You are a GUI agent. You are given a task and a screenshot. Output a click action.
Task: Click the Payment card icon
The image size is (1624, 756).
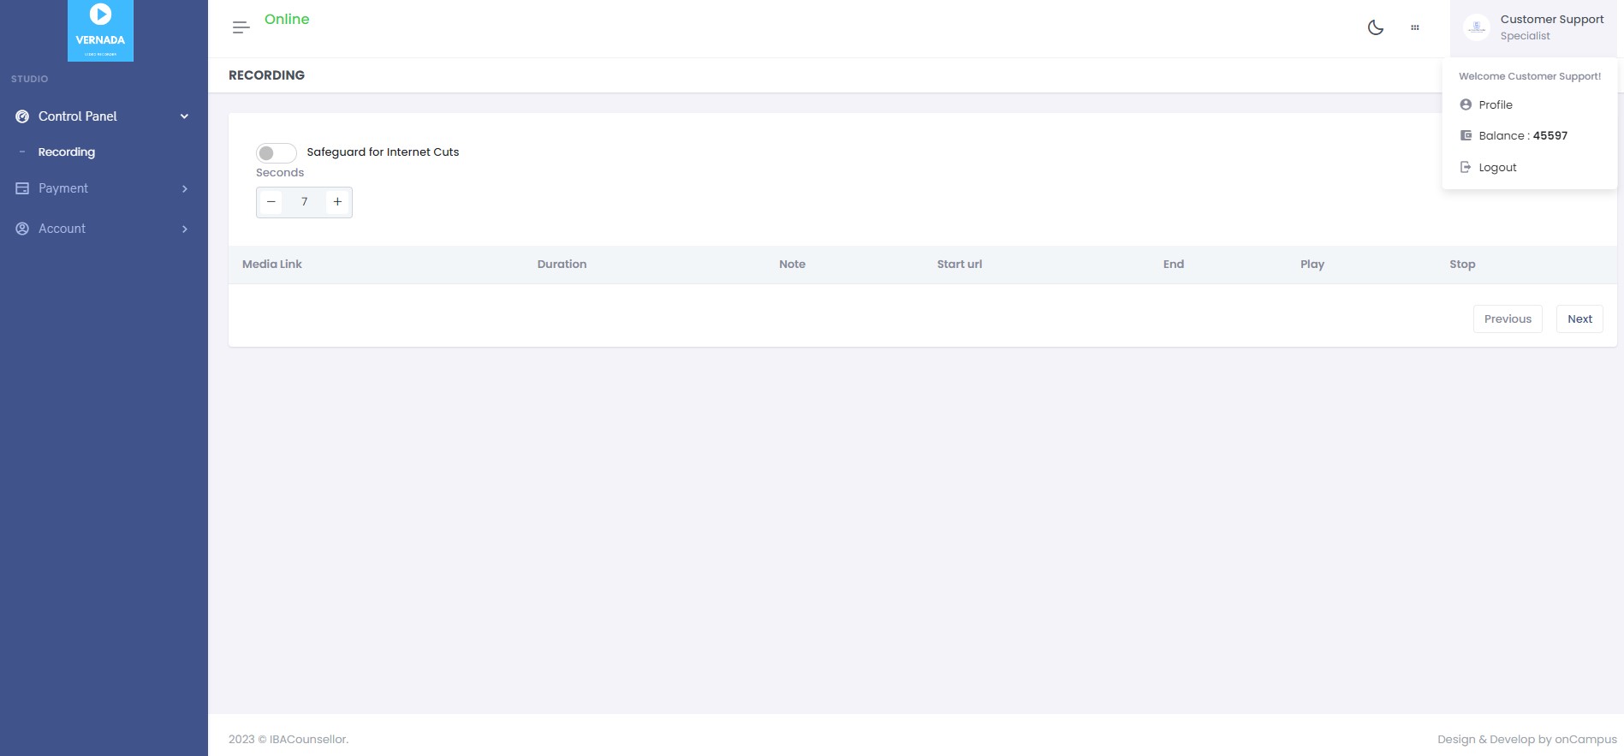tap(22, 188)
